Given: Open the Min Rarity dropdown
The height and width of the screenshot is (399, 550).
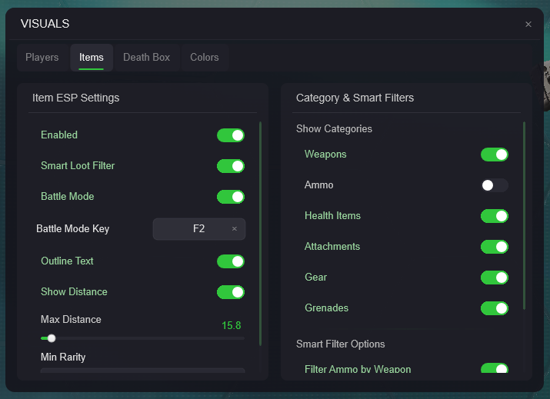Looking at the screenshot, I should (142, 371).
